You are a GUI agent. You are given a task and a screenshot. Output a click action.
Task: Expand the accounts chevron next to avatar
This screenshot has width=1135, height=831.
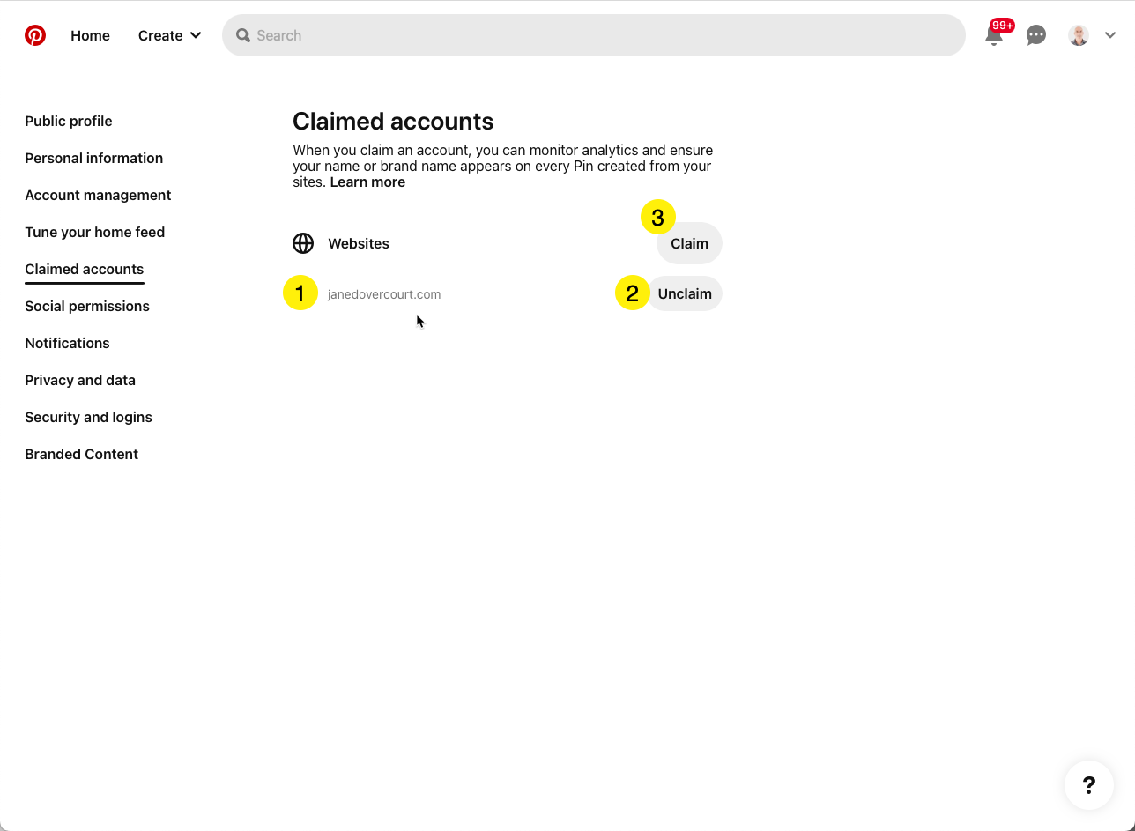[1110, 35]
